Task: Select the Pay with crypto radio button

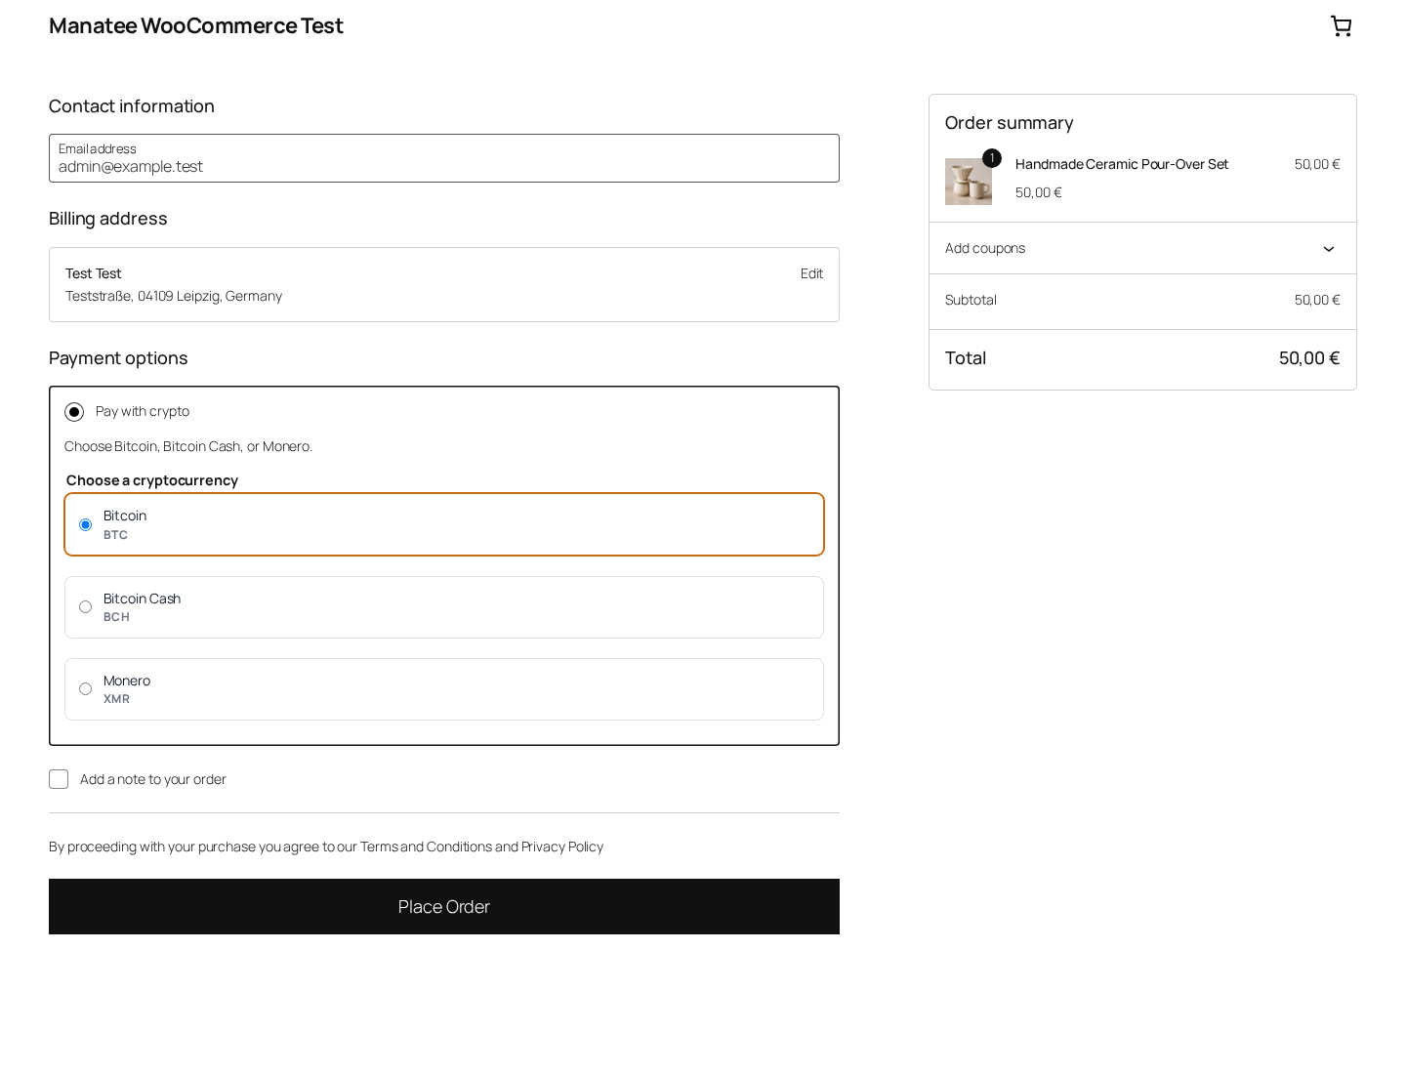Action: [74, 412]
